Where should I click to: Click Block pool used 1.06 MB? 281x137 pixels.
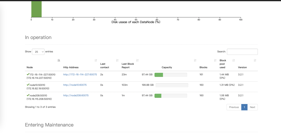pos(224,96)
